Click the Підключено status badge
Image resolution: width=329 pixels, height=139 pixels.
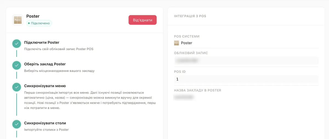39,23
